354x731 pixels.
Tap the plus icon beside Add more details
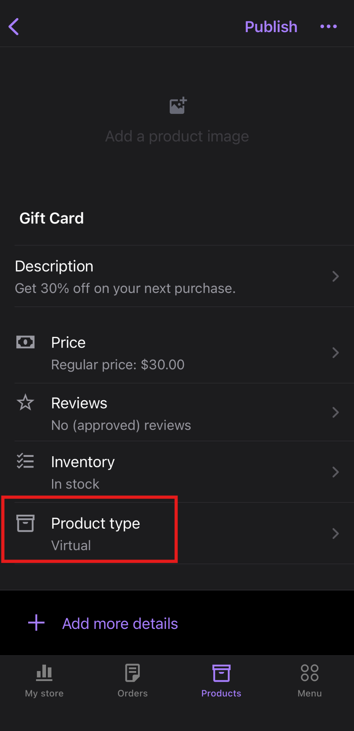(36, 623)
